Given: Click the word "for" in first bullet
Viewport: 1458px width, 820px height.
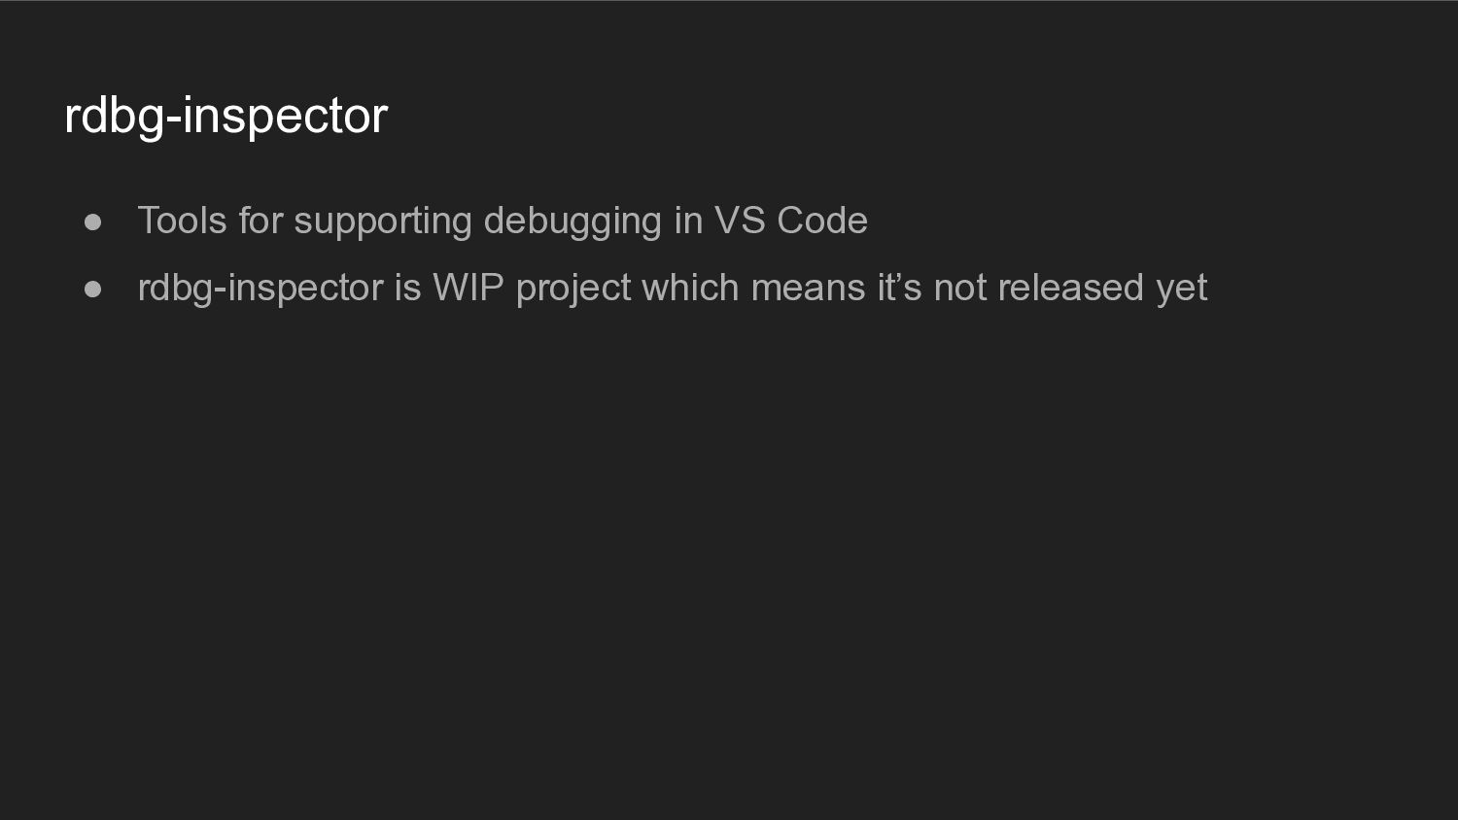Looking at the screenshot, I should 260,221.
